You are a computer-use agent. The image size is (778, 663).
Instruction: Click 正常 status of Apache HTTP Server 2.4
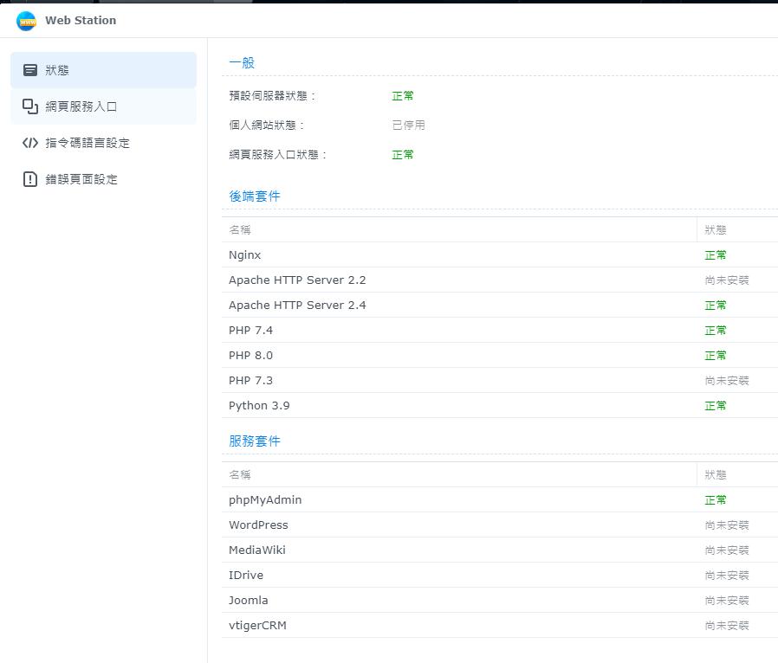click(716, 306)
